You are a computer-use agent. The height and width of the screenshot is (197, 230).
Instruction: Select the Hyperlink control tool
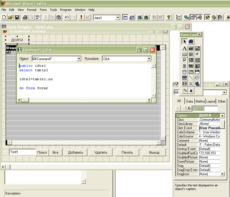[197, 84]
